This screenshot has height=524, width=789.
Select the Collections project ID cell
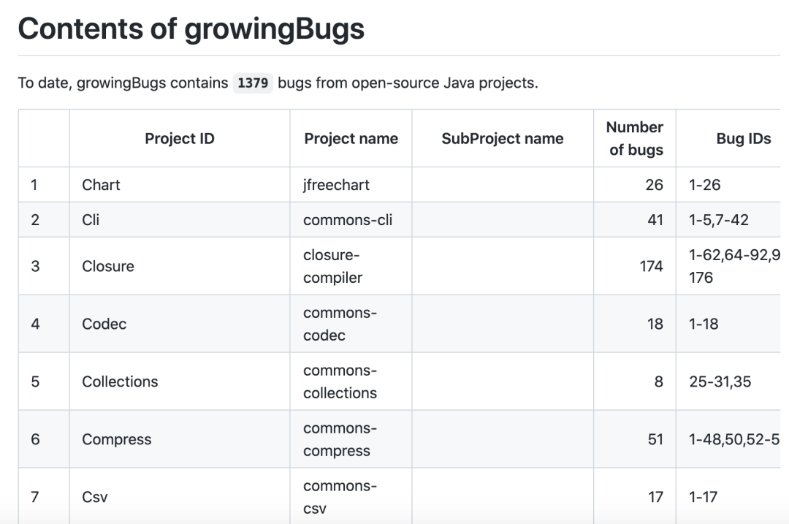click(x=120, y=381)
